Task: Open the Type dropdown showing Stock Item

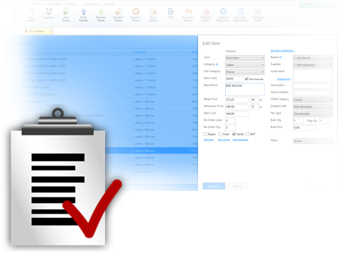Action: pyautogui.click(x=245, y=58)
